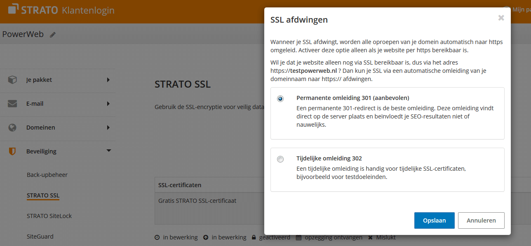The image size is (531, 246).
Task: Click the Permanente omleiding 301 (aanbevolen) label
Action: point(353,98)
